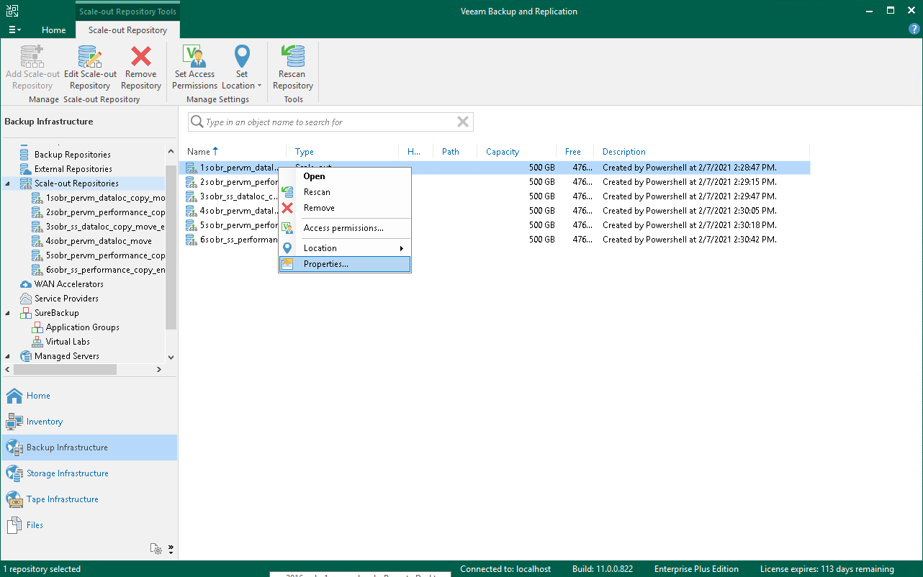Open the Files view
The image size is (923, 577).
89,525
